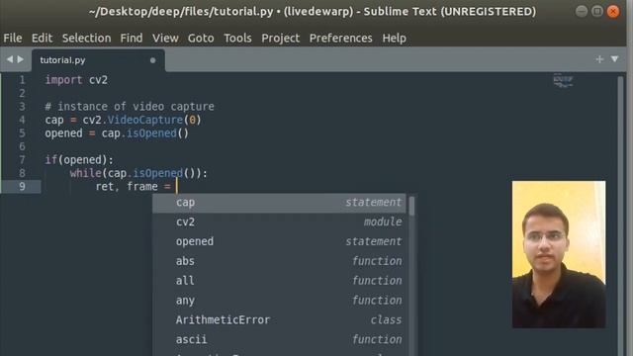Open the Project menu
The image size is (633, 356).
[x=281, y=38]
